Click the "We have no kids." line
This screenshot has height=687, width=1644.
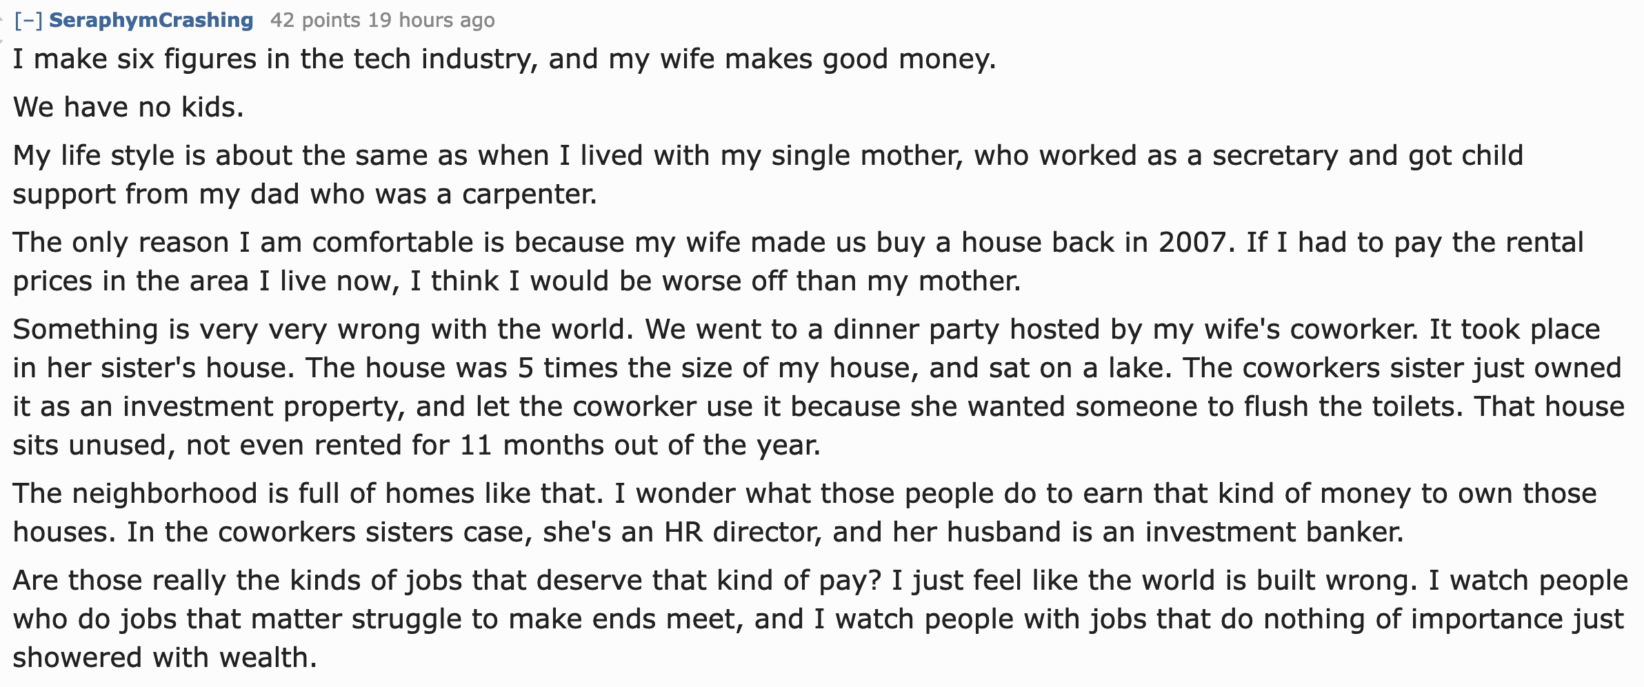coord(128,108)
